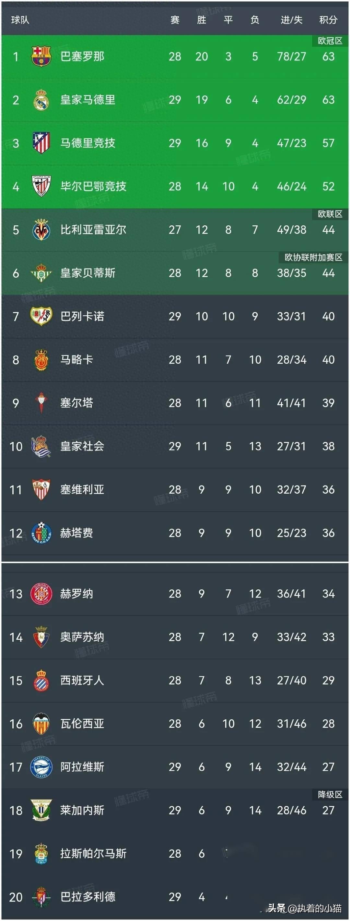This screenshot has width=350, height=921.
Task: Click the Getafe blue crest
Action: 41,533
